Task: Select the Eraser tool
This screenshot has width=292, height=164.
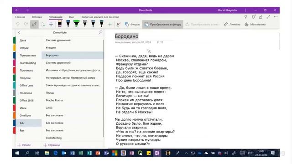Action: [x=60, y=24]
